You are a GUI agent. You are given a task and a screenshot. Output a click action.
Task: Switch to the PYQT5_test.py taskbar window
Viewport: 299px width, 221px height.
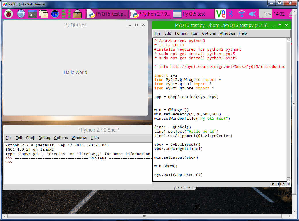tap(107, 14)
